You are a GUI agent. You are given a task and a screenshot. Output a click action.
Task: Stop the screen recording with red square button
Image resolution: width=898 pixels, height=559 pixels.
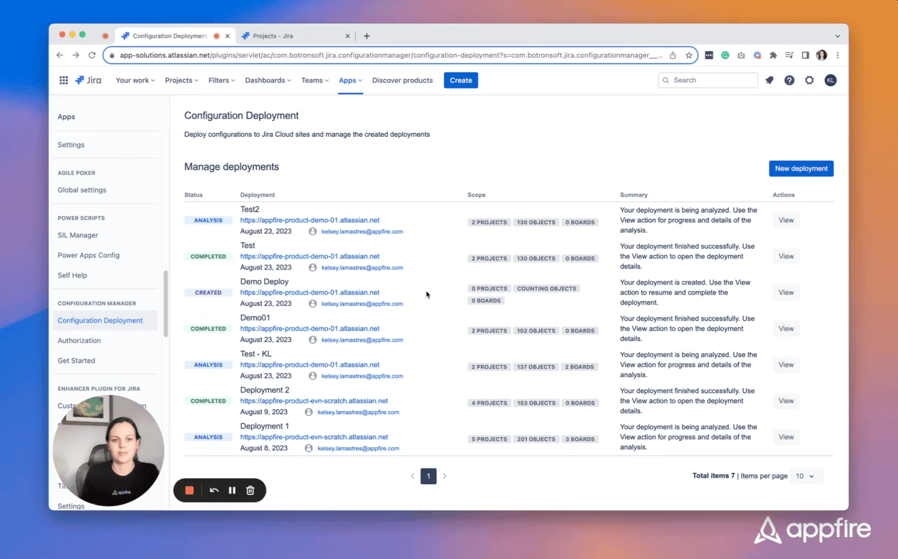pos(189,490)
